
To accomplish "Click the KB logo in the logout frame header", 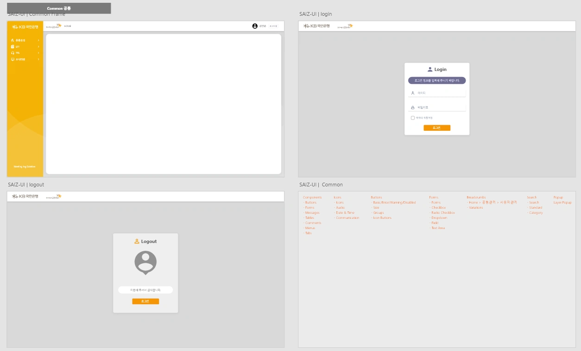I will point(25,196).
